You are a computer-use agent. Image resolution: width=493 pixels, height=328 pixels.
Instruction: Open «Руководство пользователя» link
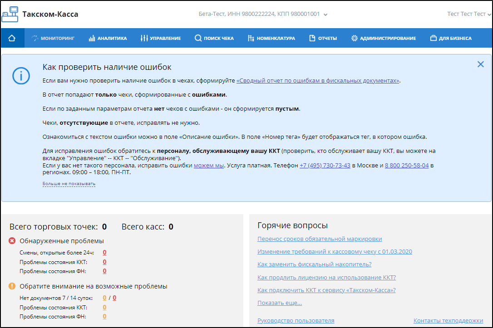[296, 320]
